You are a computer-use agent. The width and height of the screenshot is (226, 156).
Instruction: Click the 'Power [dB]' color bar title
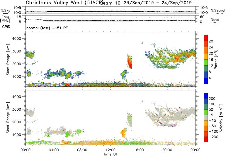pos(216,59)
